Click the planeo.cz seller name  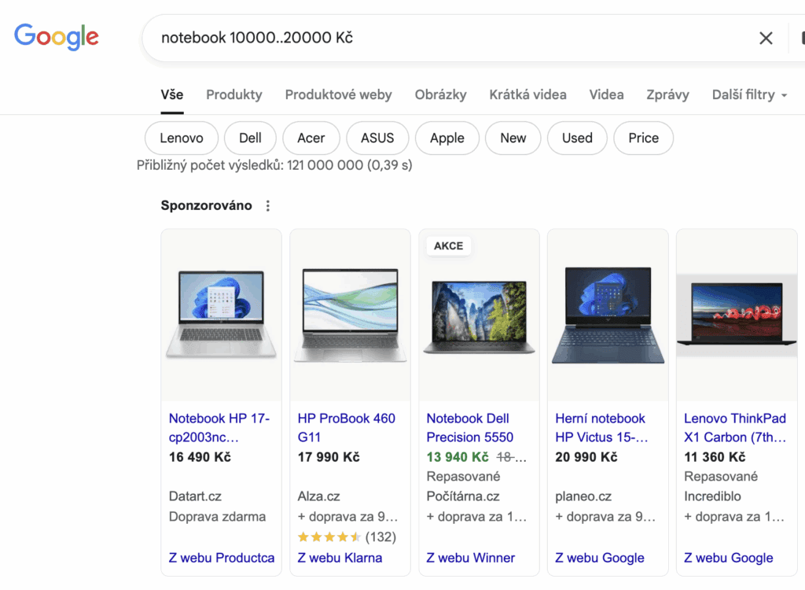coord(583,496)
